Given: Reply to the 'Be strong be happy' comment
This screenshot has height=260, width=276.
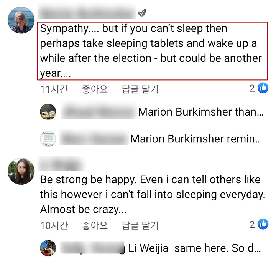Looking at the screenshot, I should coord(140,225).
